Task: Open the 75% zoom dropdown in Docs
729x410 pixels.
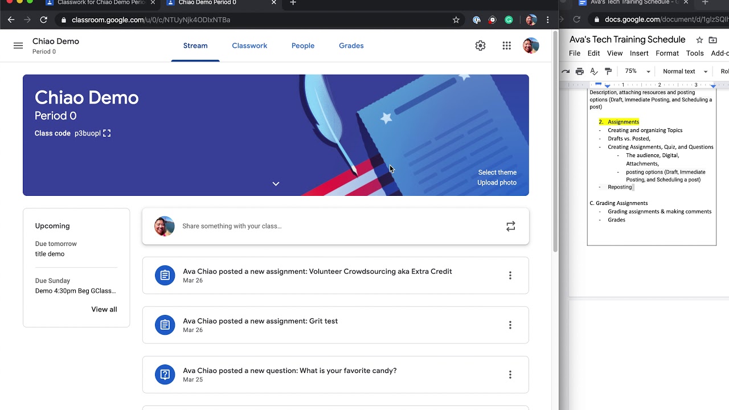Action: tap(637, 71)
